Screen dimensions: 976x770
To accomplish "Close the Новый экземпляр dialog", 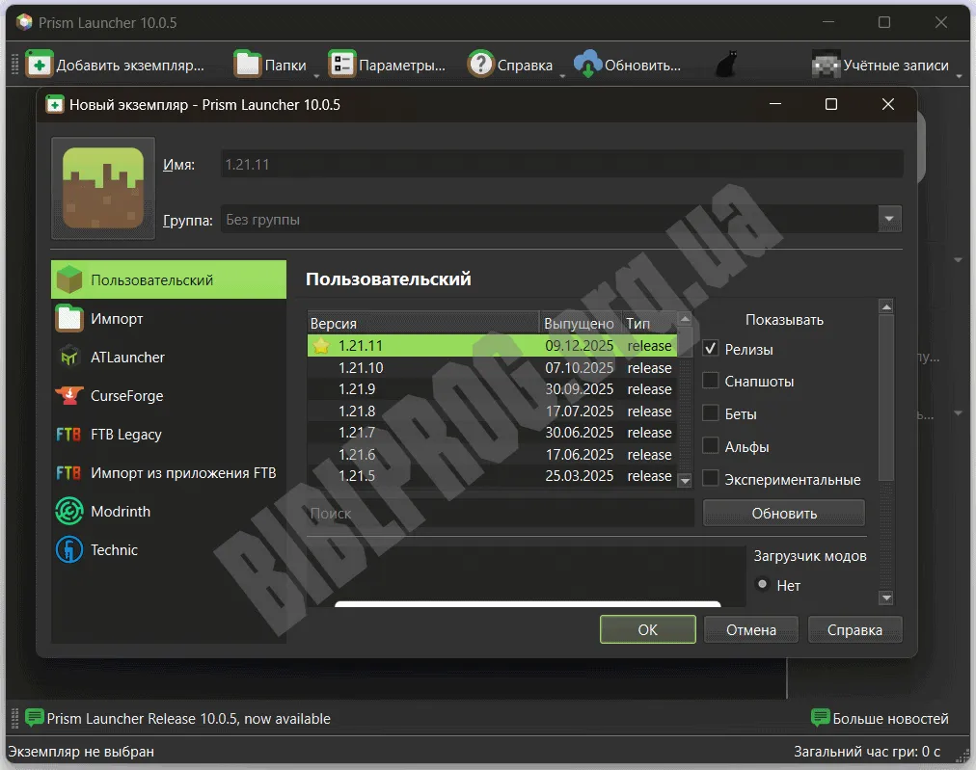I will (888, 104).
